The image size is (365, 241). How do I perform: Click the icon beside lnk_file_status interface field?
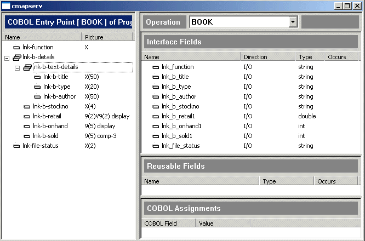(x=156, y=146)
